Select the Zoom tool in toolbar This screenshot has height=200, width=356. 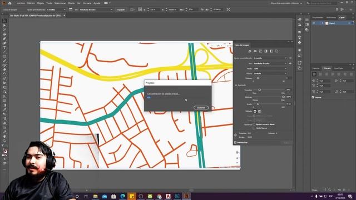4,141
